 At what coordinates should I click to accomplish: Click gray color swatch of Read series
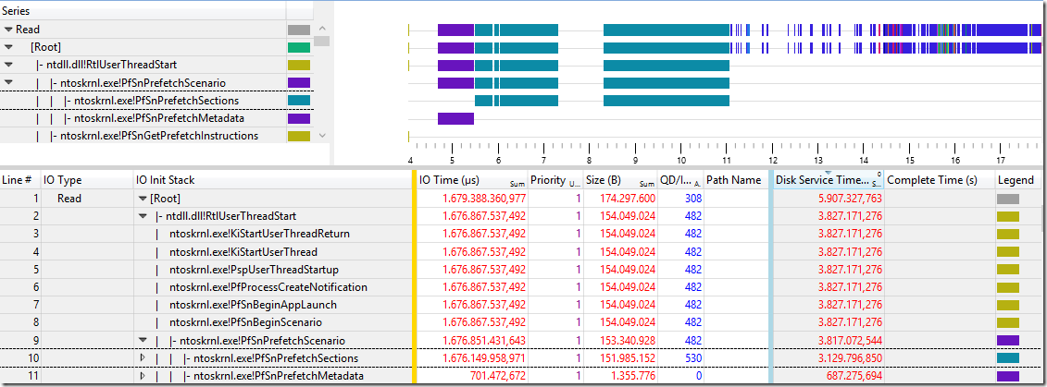point(298,30)
